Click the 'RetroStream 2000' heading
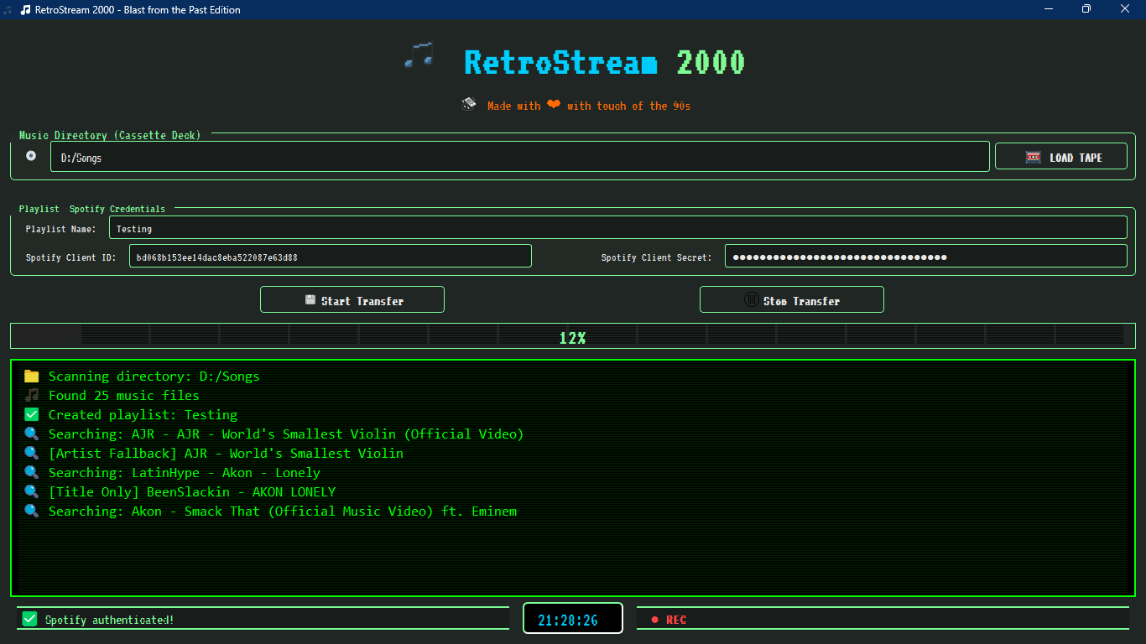1146x644 pixels. pyautogui.click(x=605, y=62)
